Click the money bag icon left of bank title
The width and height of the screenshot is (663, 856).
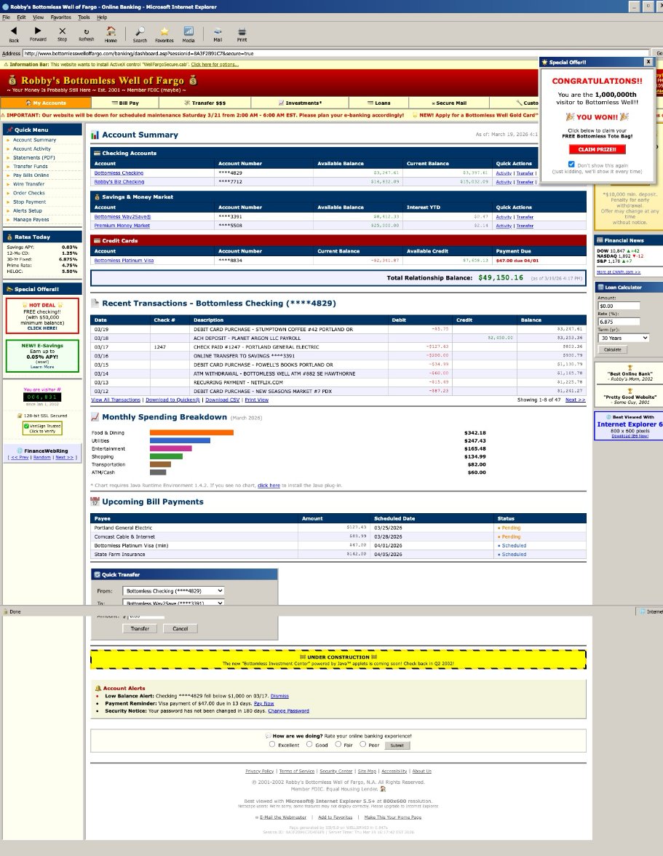coord(12,81)
